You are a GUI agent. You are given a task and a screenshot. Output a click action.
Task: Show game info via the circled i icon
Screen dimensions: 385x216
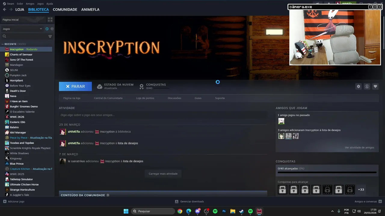[367, 86]
